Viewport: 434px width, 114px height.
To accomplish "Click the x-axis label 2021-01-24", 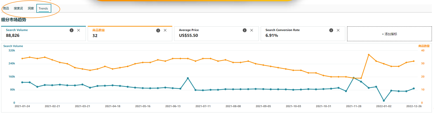I will click(22, 106).
